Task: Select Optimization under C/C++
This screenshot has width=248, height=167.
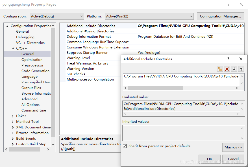Action: pos(32,60)
